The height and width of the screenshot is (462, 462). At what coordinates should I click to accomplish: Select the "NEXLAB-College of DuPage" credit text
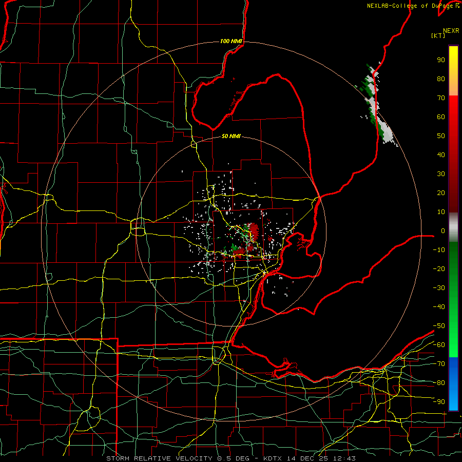point(410,6)
